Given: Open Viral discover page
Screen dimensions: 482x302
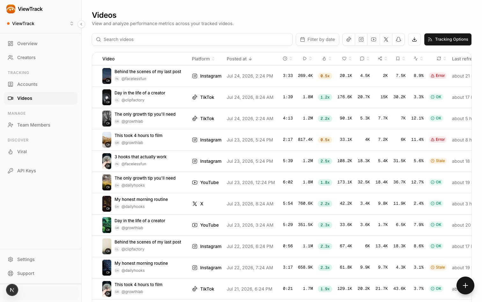Looking at the screenshot, I should pos(40,152).
